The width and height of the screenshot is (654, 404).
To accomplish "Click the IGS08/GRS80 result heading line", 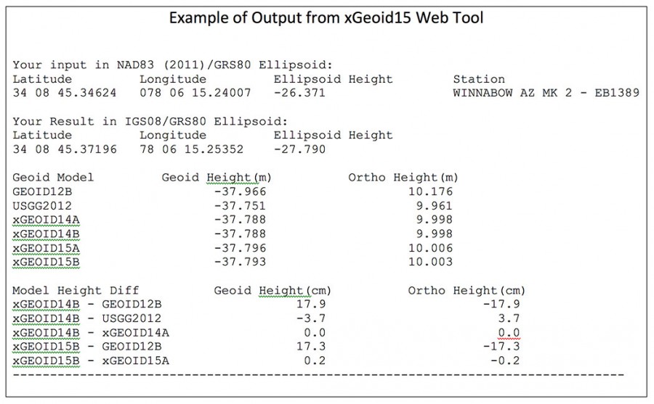I will coord(150,122).
